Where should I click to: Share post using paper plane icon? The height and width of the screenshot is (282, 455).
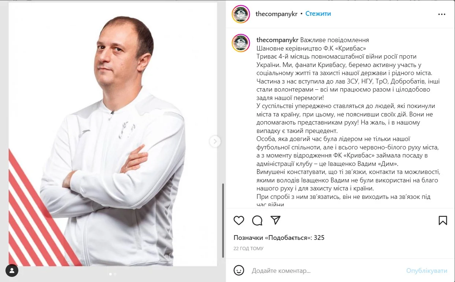pos(275,220)
